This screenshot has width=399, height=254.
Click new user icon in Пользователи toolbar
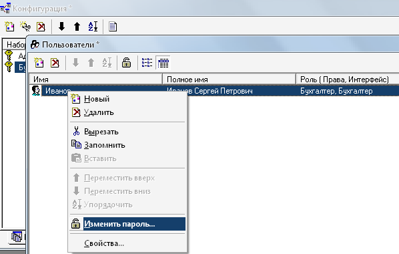39,62
